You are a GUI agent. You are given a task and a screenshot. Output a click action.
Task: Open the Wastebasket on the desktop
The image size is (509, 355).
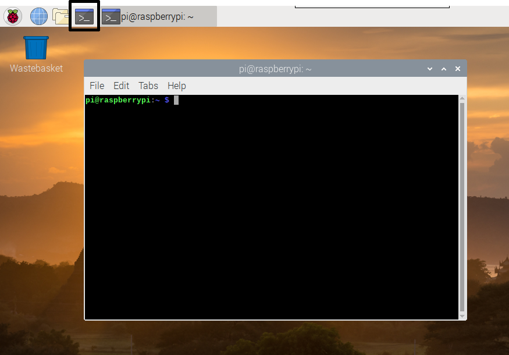(x=35, y=47)
